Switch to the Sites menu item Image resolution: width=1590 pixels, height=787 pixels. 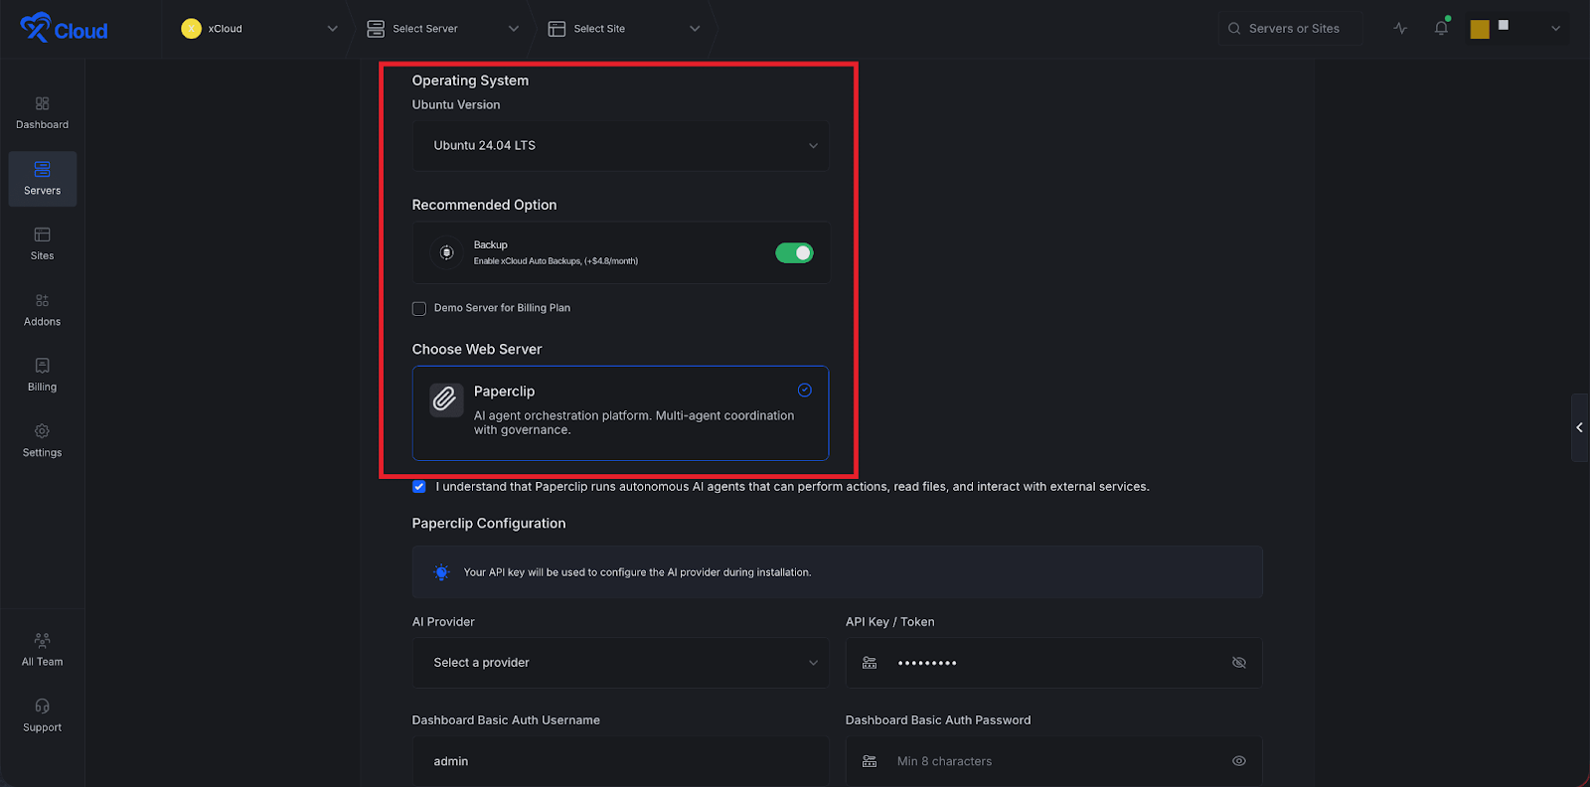(42, 244)
